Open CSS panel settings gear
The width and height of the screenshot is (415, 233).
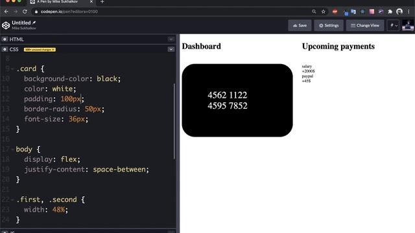[5, 49]
